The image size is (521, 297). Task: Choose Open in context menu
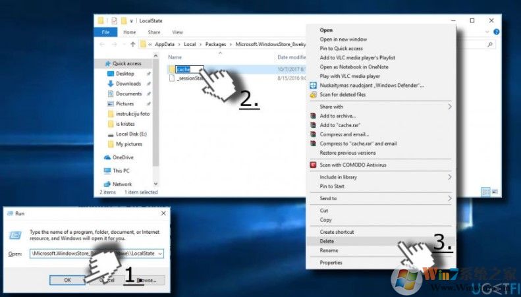tap(326, 30)
